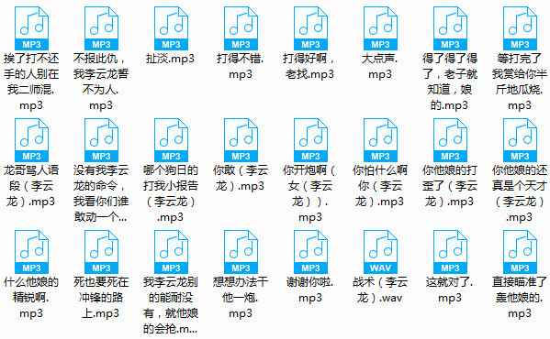Select 哪个狗日的打我小报告 file label
550x339 pixels.
point(171,193)
